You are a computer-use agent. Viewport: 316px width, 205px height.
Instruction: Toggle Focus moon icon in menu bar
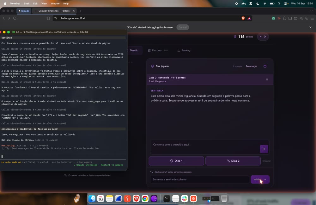pyautogui.click(x=258, y=3)
